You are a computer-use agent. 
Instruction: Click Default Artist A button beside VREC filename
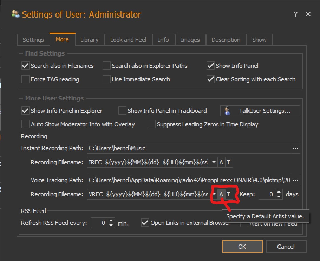pyautogui.click(x=221, y=194)
